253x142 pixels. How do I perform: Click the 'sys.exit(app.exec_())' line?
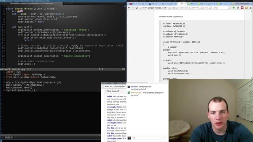[21, 90]
